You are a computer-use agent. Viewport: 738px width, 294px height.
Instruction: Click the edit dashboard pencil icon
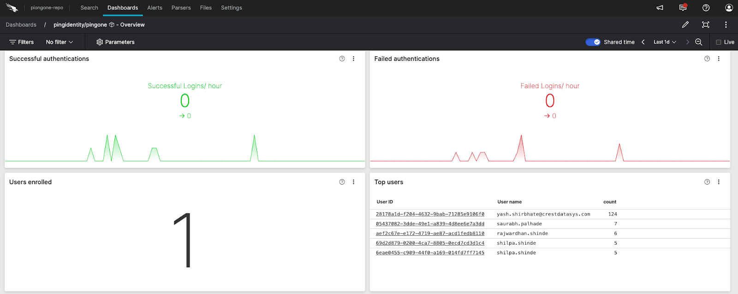685,25
